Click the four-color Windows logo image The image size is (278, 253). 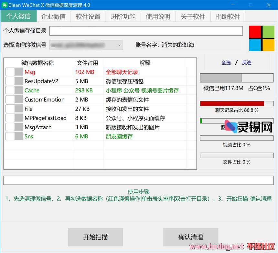(x=262, y=38)
